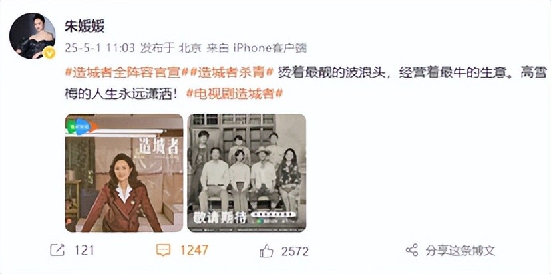Open the username 朱媛媛 profile link
The height and width of the screenshot is (274, 551).
[85, 27]
